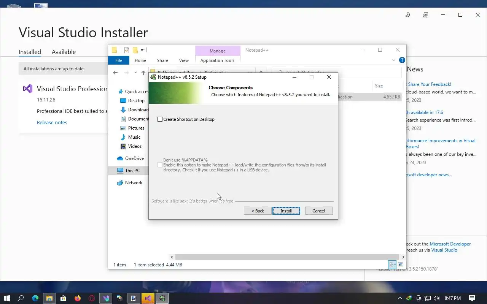Select Network in navigation pane

[x=130, y=183]
